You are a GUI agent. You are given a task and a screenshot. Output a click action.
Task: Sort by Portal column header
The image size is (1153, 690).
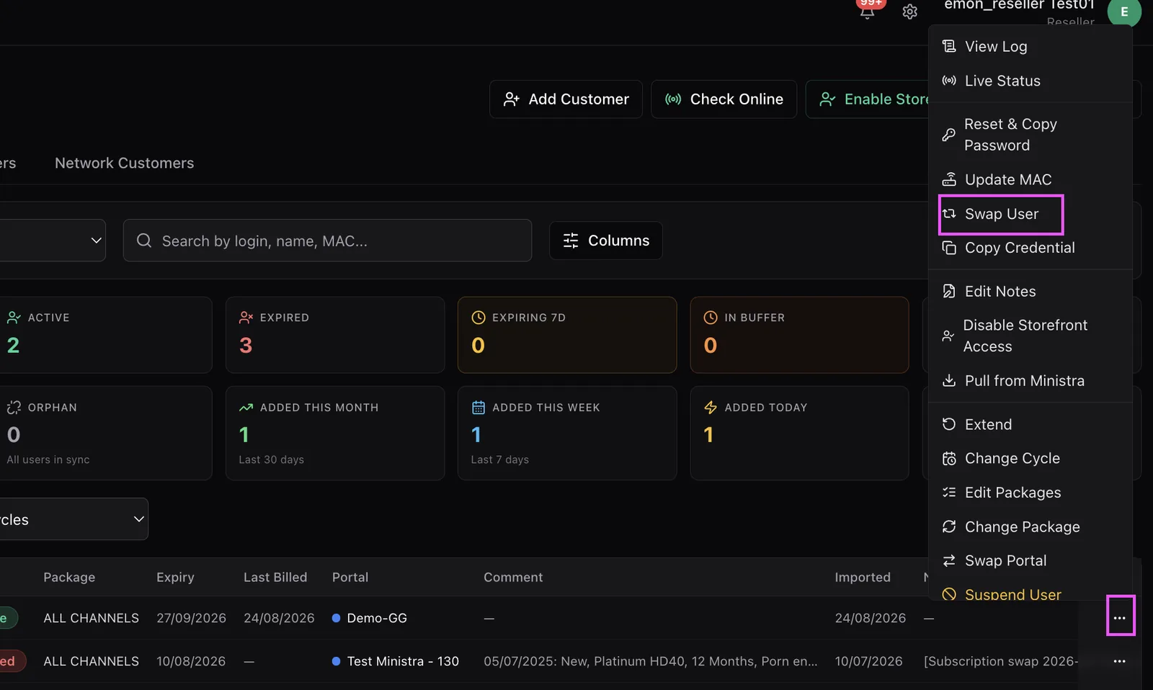pos(350,577)
